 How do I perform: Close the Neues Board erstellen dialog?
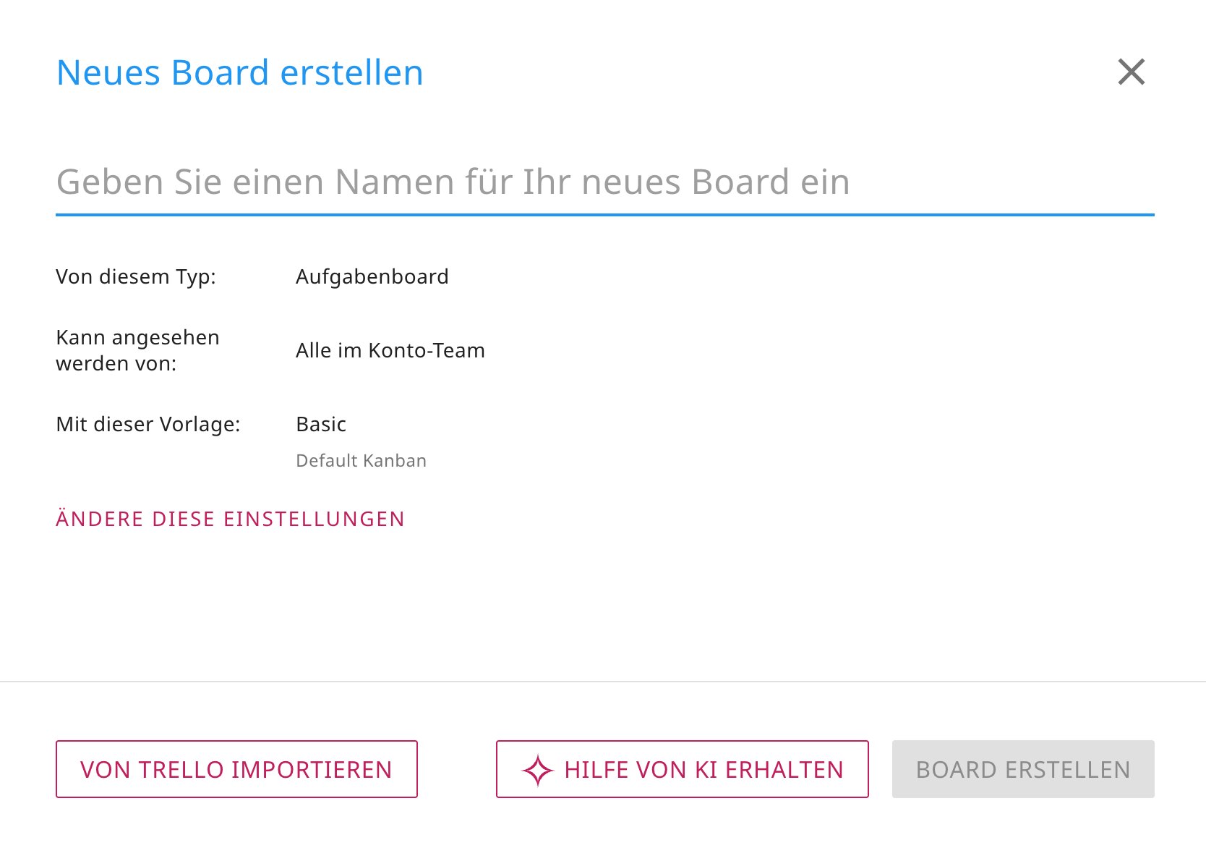(x=1131, y=72)
